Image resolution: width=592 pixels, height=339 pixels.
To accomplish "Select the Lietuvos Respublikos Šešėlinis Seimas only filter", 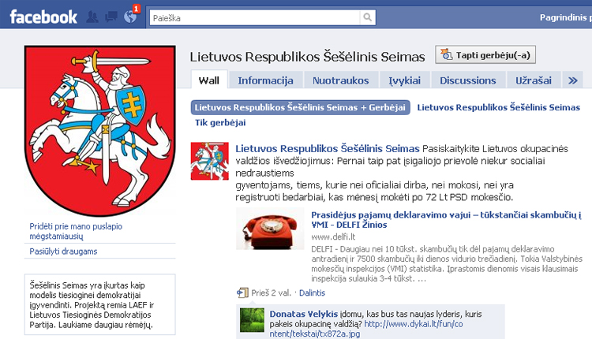I will pos(498,107).
